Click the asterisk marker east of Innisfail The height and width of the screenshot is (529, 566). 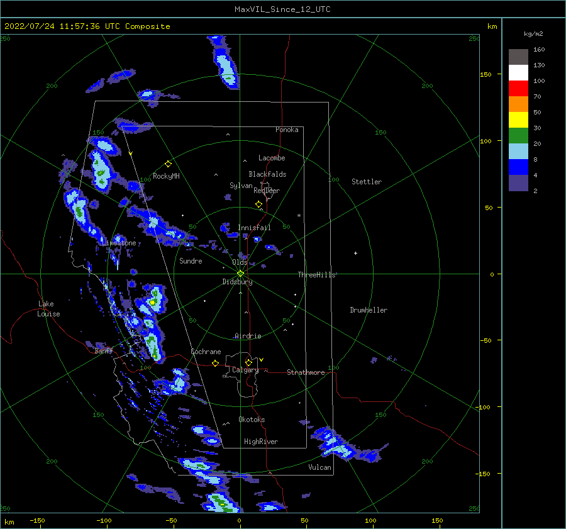pos(299,216)
